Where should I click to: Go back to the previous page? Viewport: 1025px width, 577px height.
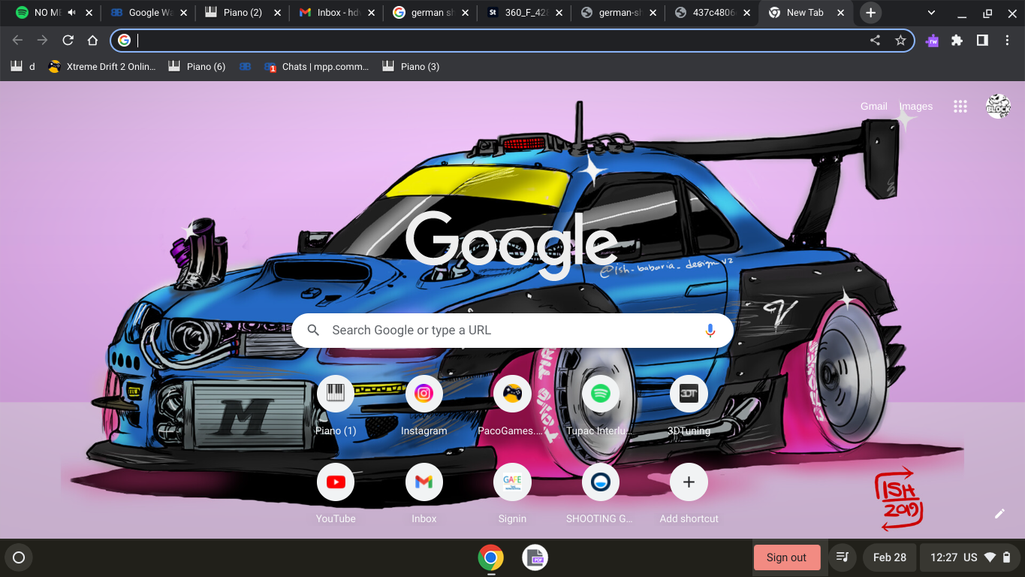pos(18,41)
